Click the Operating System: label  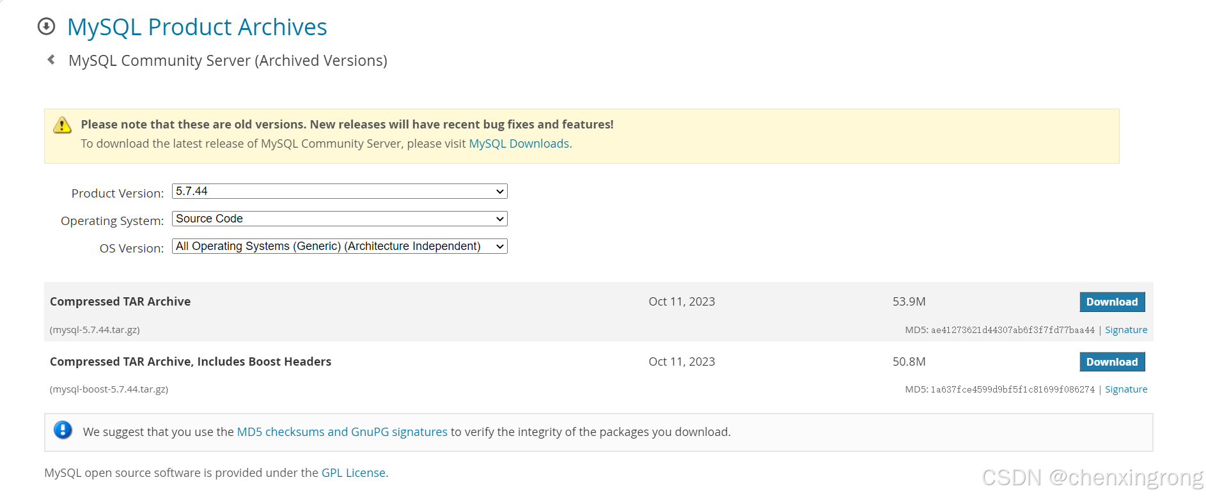tap(113, 221)
